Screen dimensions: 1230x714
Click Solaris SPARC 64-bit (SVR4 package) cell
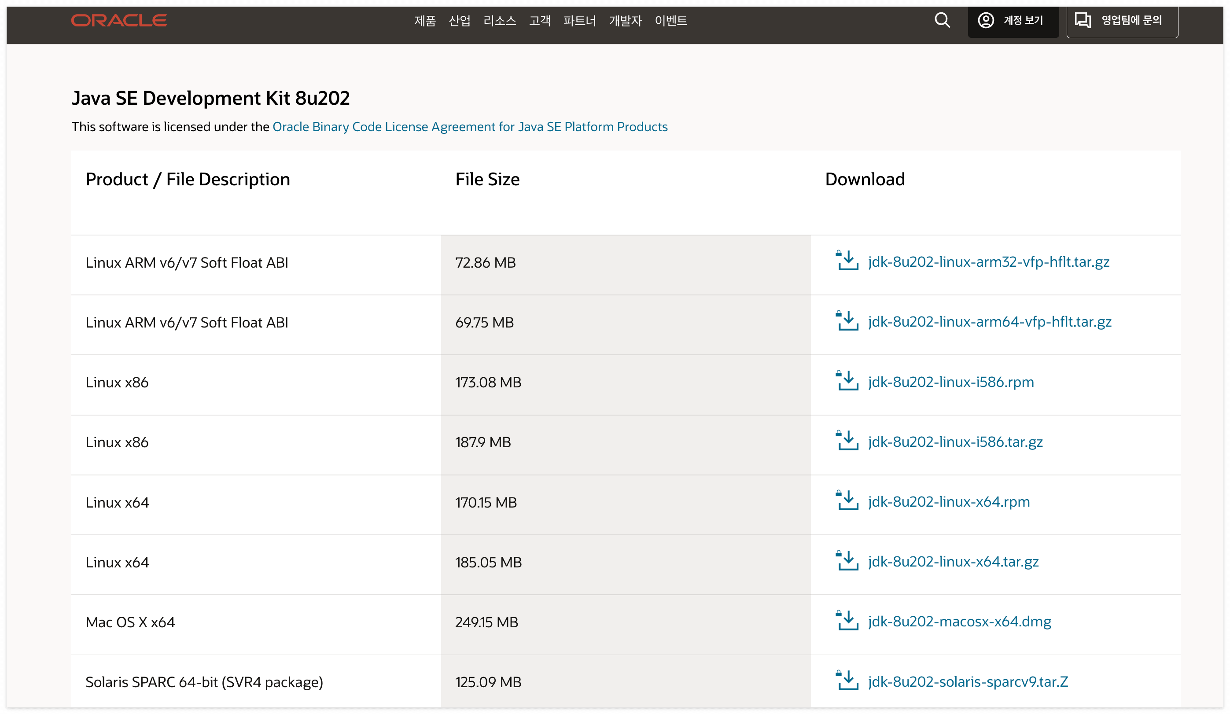point(256,681)
